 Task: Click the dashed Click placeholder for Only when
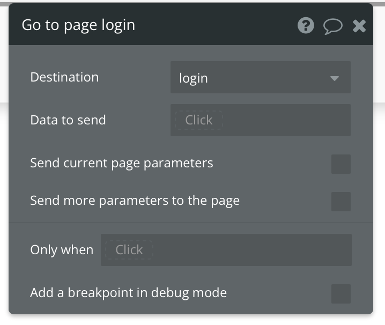(x=129, y=250)
